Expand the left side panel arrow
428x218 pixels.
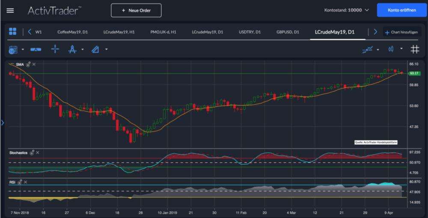click(x=3, y=122)
